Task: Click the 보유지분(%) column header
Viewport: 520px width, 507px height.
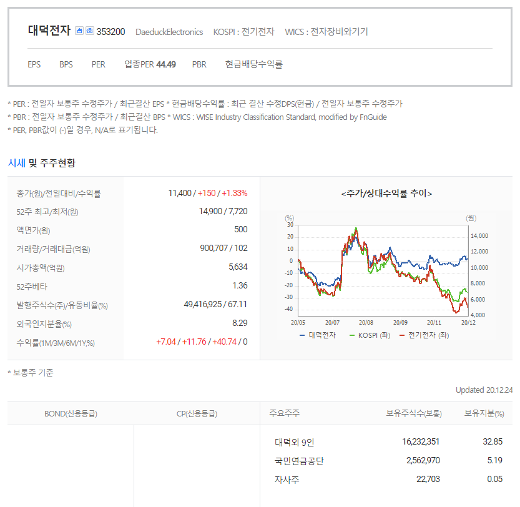Action: click(484, 413)
